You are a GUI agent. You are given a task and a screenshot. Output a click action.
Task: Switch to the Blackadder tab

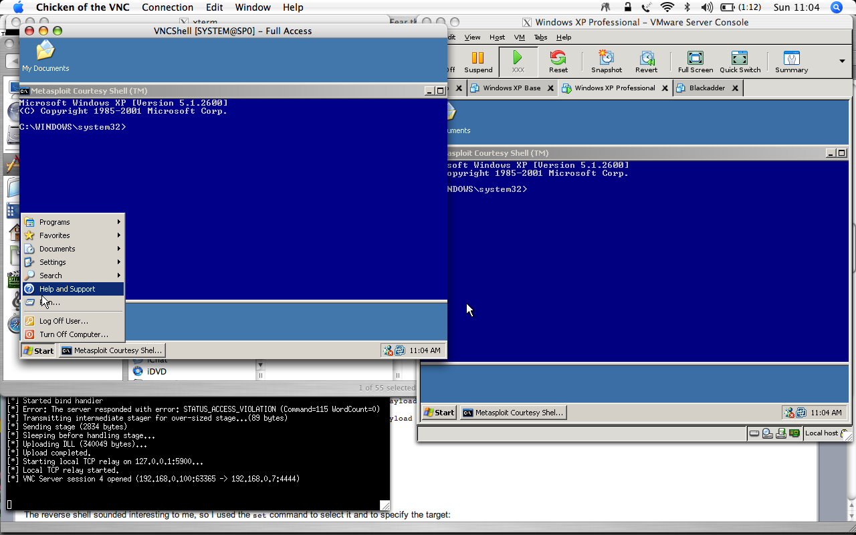[x=706, y=88]
